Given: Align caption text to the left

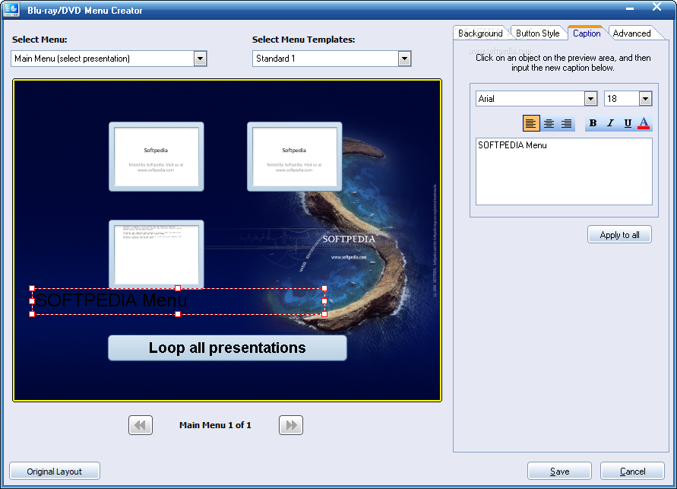Looking at the screenshot, I should pos(530,123).
